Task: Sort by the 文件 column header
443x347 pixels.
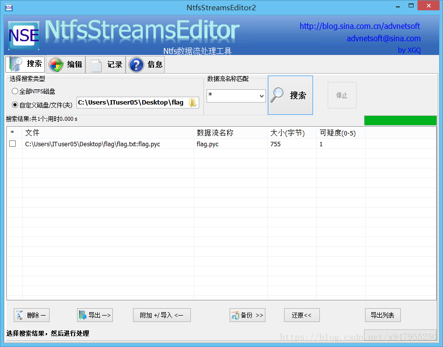Action: 108,133
